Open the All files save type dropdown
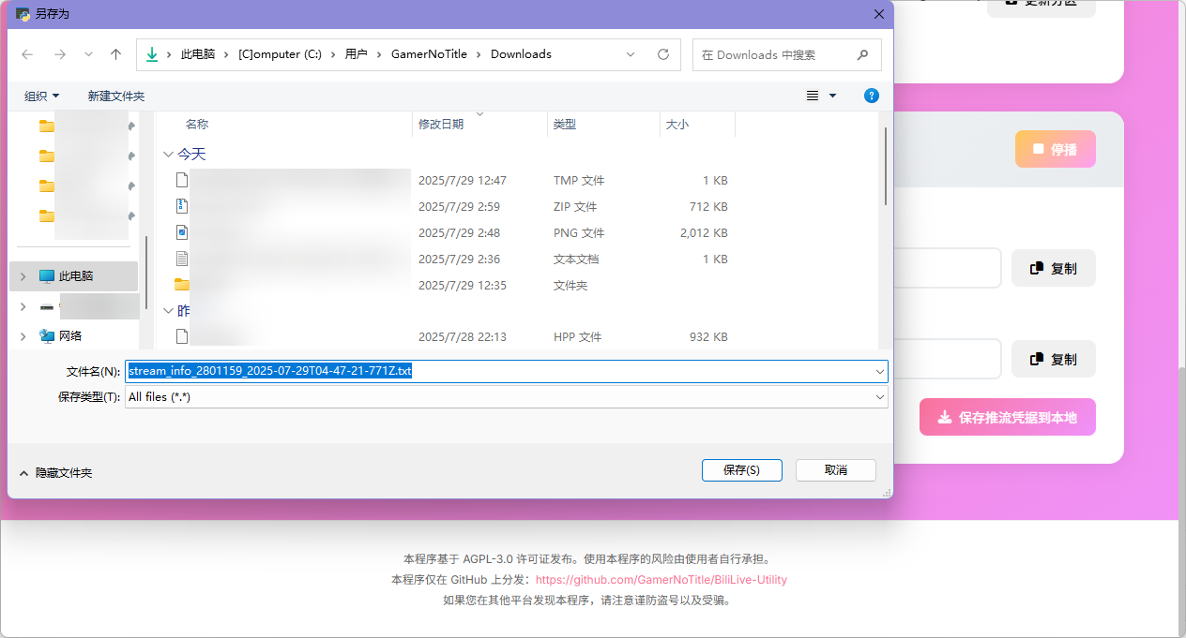The height and width of the screenshot is (638, 1186). pyautogui.click(x=879, y=396)
